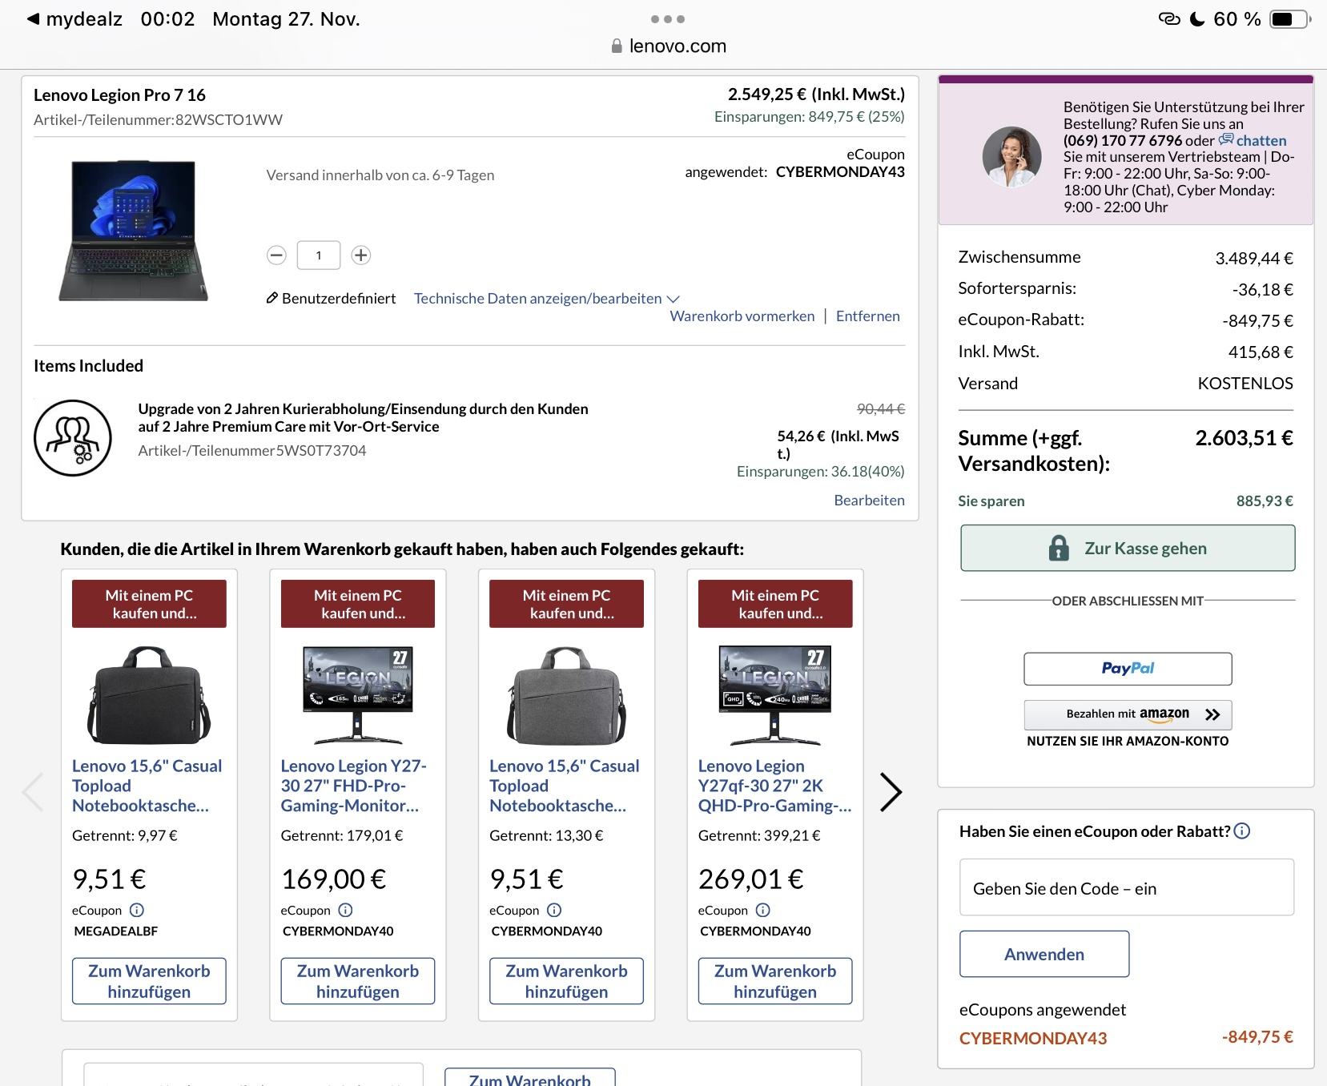Viewport: 1327px width, 1086px height.
Task: Check the battery status icon
Action: click(1290, 19)
